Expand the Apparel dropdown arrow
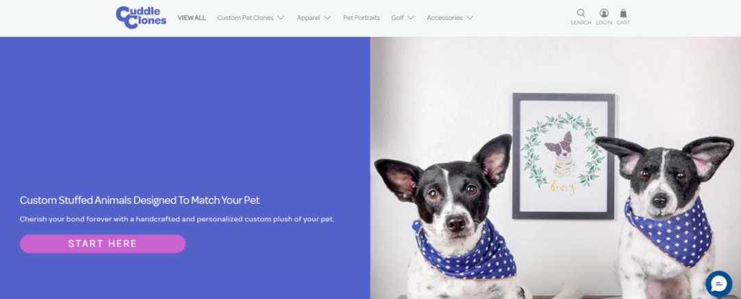 point(327,18)
